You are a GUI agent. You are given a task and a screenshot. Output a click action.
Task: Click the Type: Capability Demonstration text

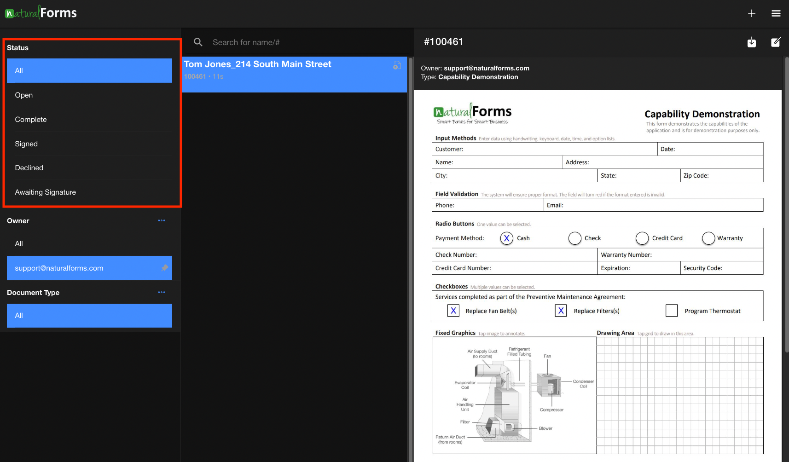pyautogui.click(x=470, y=77)
